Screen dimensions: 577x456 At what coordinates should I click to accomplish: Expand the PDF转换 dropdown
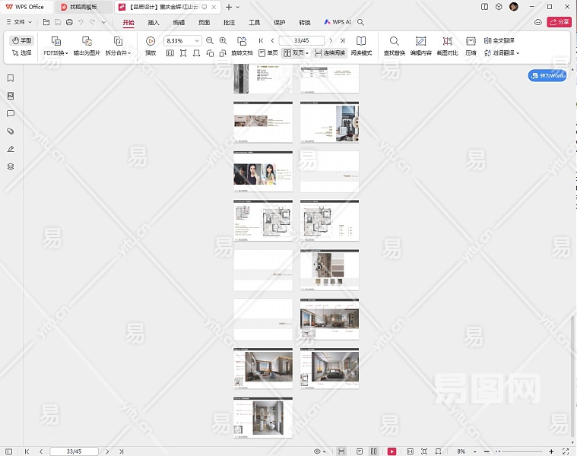[x=55, y=53]
